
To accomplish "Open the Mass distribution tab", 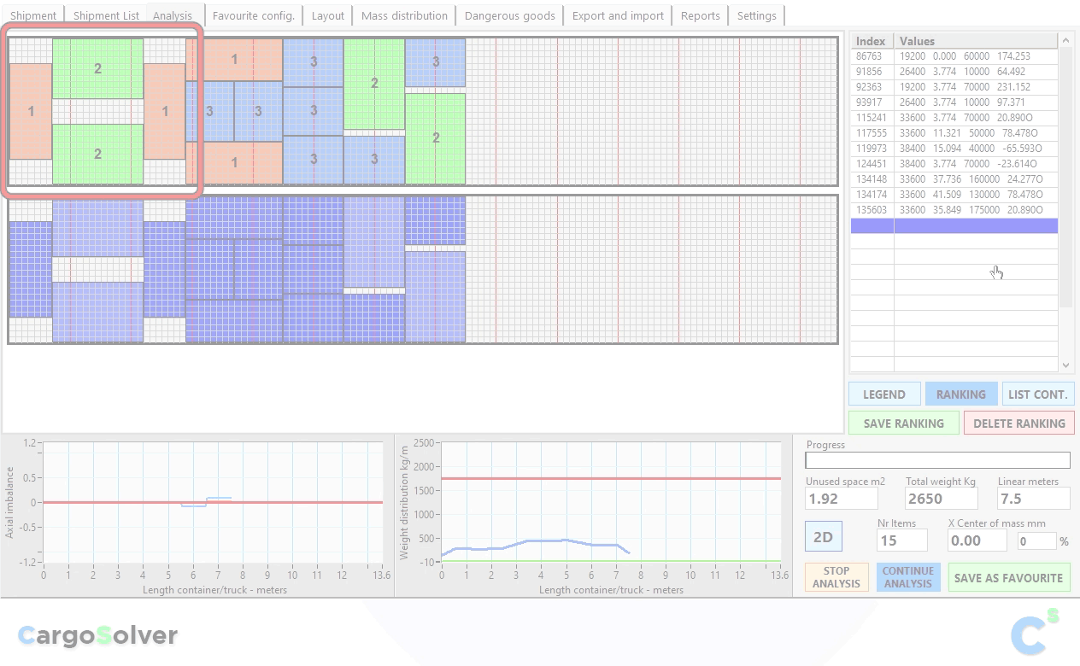I will pos(404,15).
